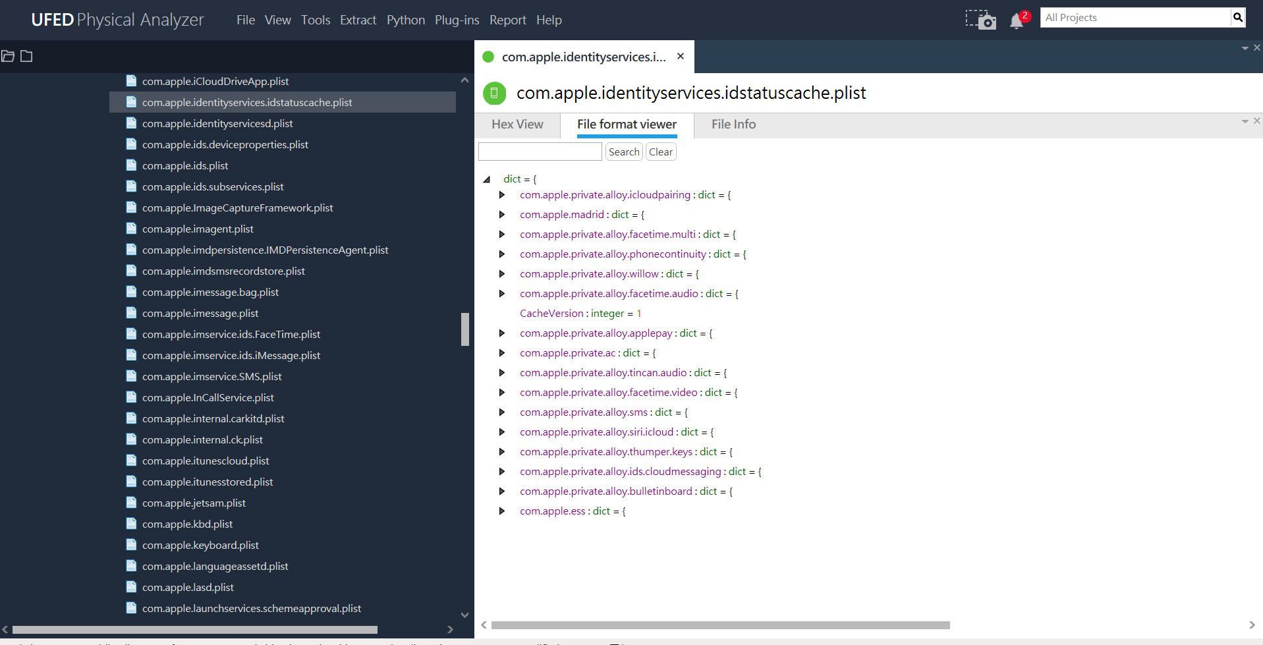Screen dimensions: 1263x645
Task: Click the file icon for com.apple.iCloudDriveApp.plist
Action: pos(131,81)
